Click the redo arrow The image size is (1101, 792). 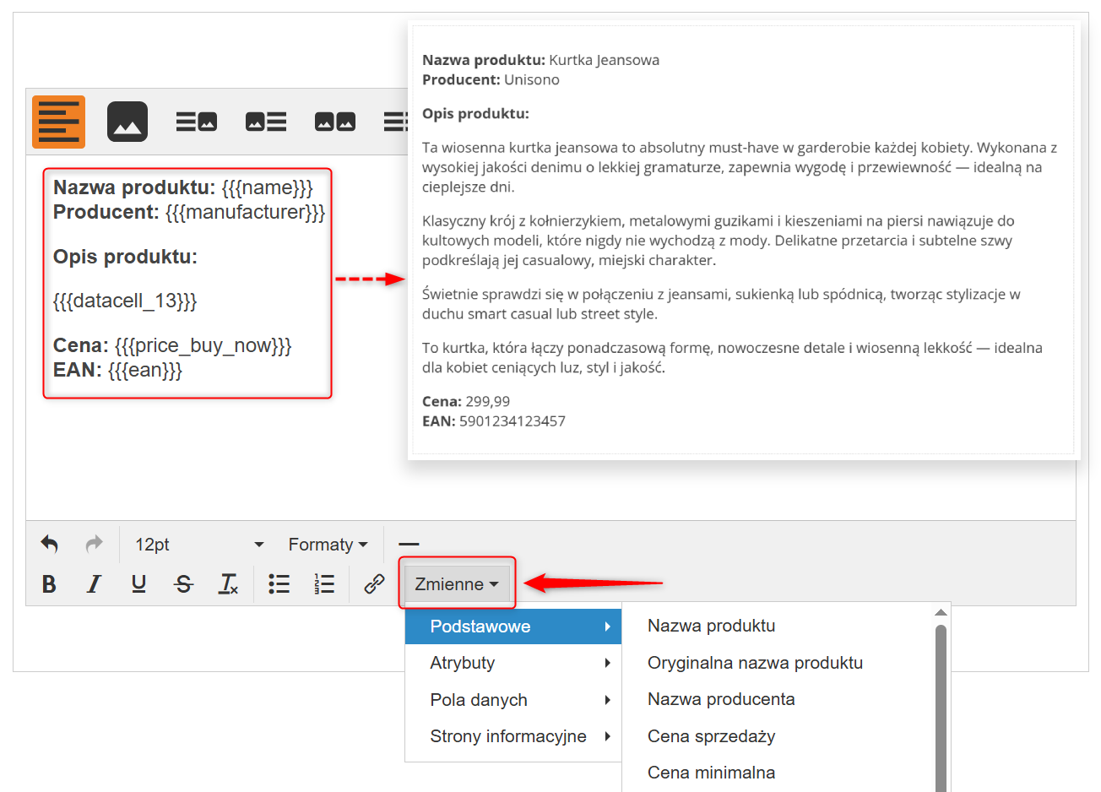point(94,545)
